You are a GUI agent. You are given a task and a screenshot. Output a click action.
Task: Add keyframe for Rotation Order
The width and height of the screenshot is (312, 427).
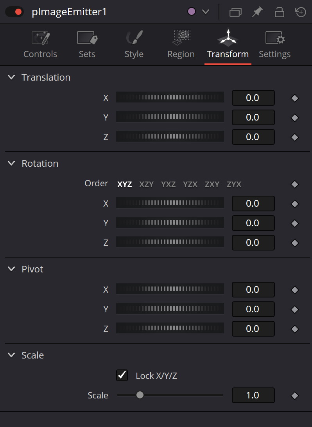[x=294, y=184]
